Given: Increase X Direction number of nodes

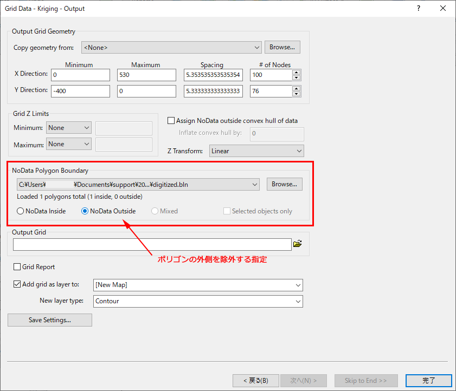Looking at the screenshot, I should pos(296,72).
